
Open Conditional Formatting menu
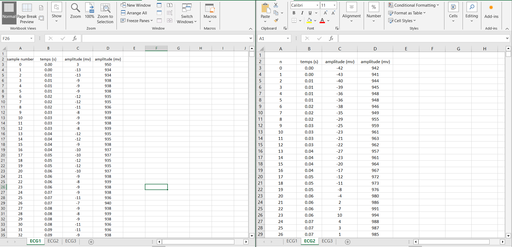(x=413, y=5)
